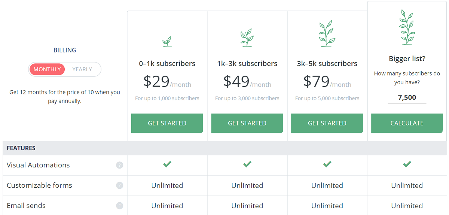
Task: Get started with the $29/month plan
Action: click(167, 123)
